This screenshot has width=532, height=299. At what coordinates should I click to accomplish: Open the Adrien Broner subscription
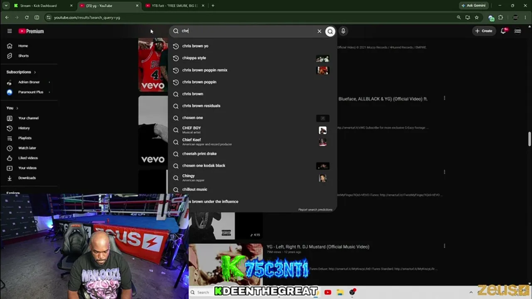tap(29, 82)
